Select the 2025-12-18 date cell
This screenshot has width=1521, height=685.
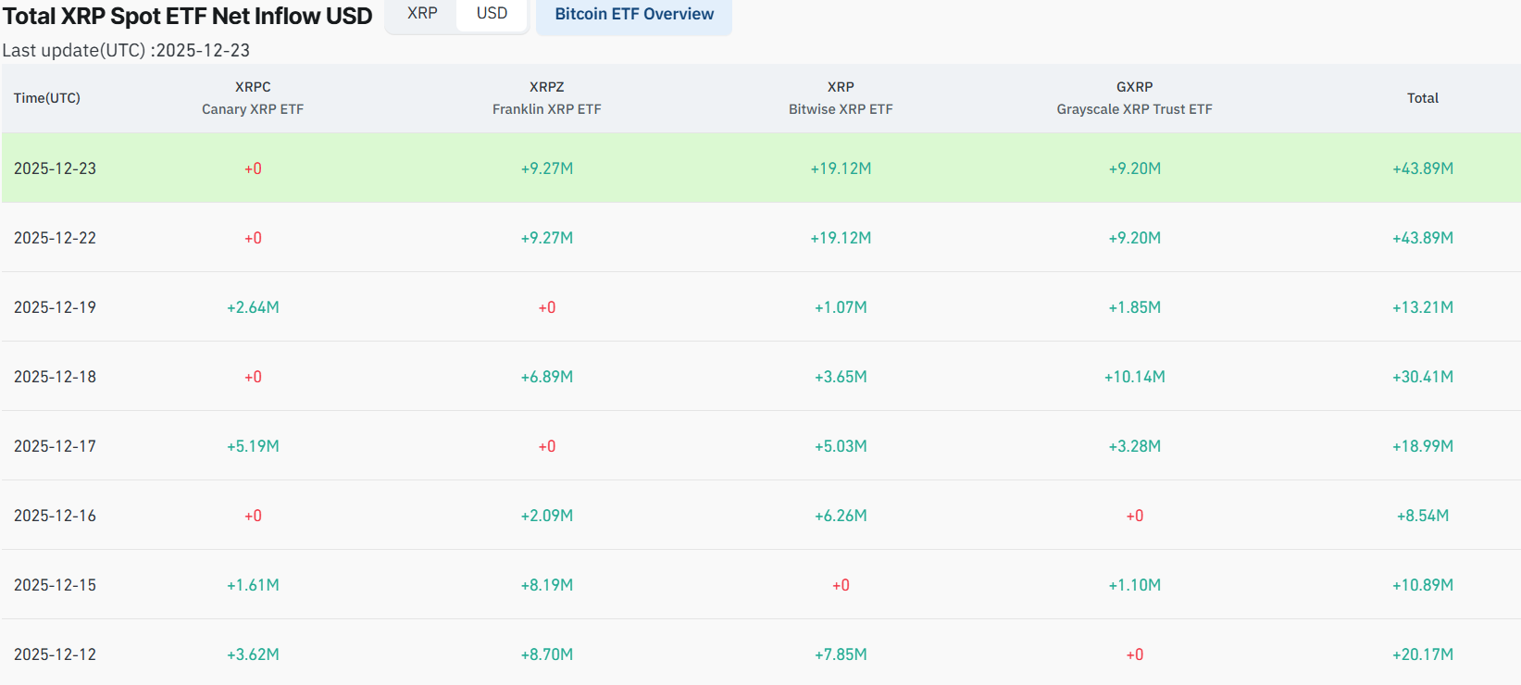click(56, 377)
